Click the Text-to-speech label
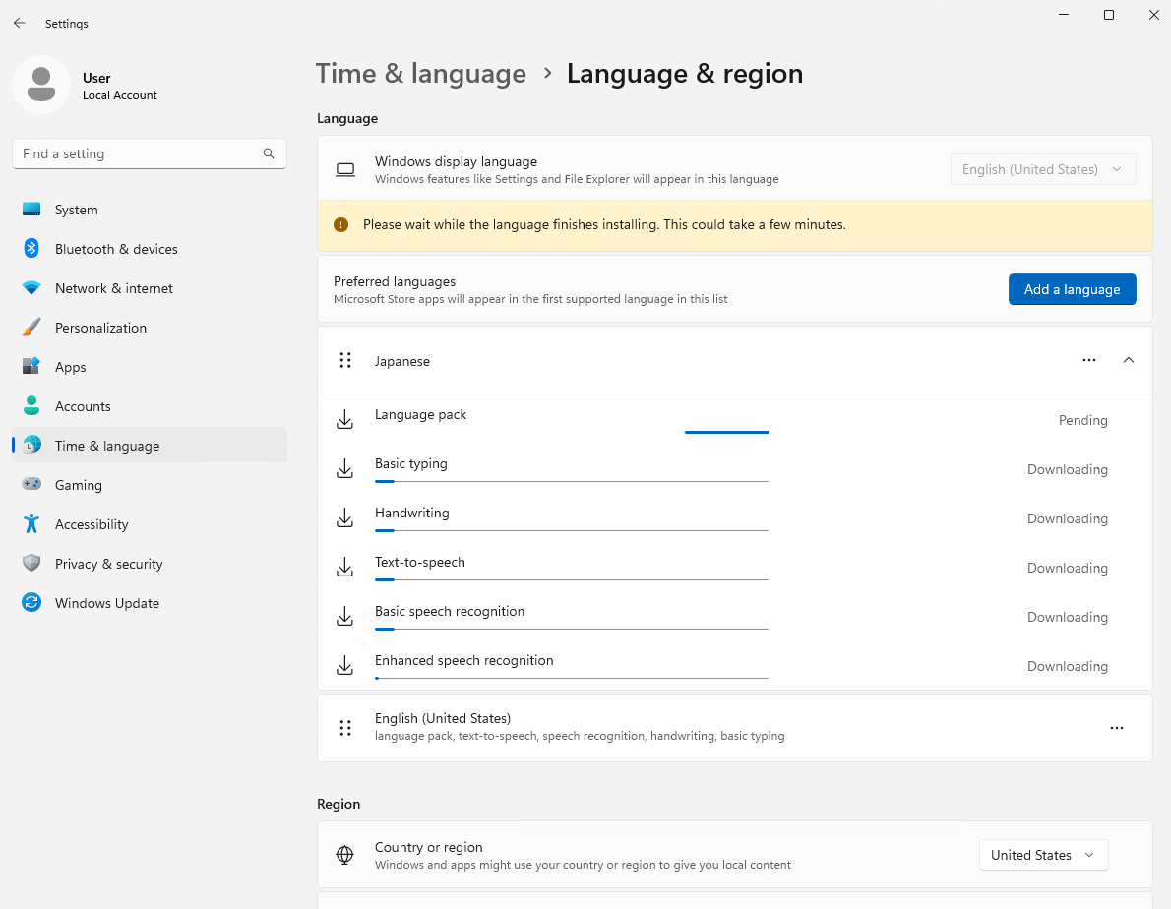This screenshot has height=909, width=1171. [420, 562]
